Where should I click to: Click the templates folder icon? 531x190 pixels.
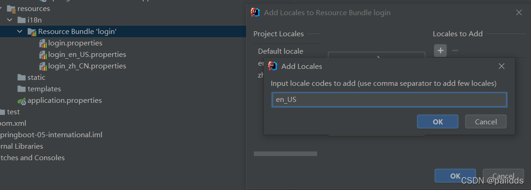(x=21, y=89)
